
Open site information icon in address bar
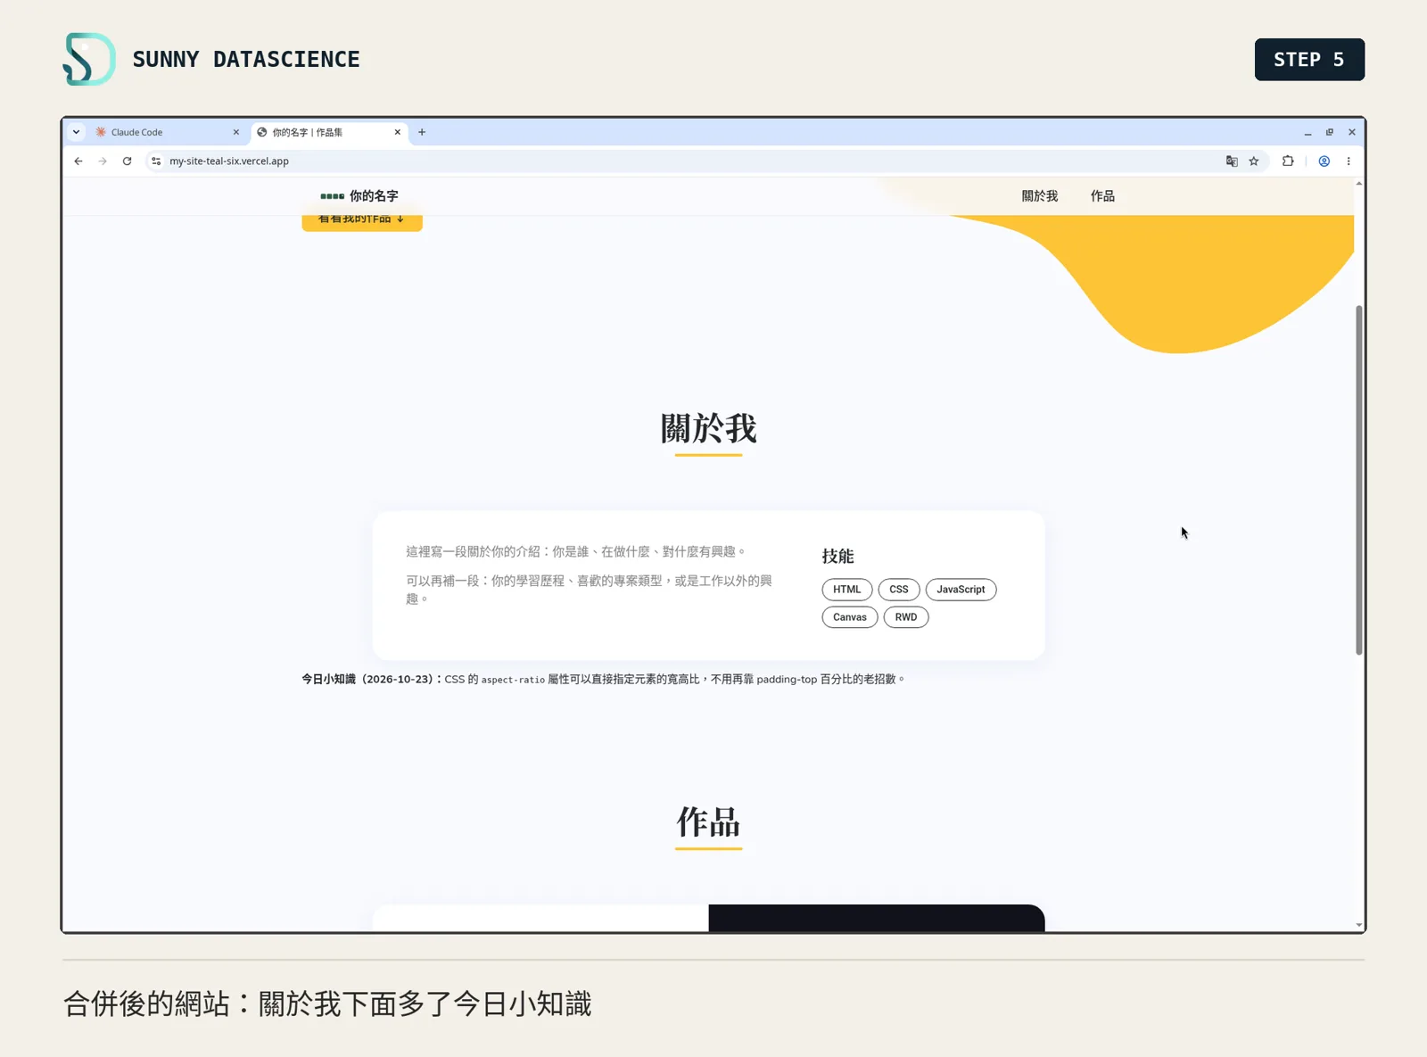click(156, 161)
